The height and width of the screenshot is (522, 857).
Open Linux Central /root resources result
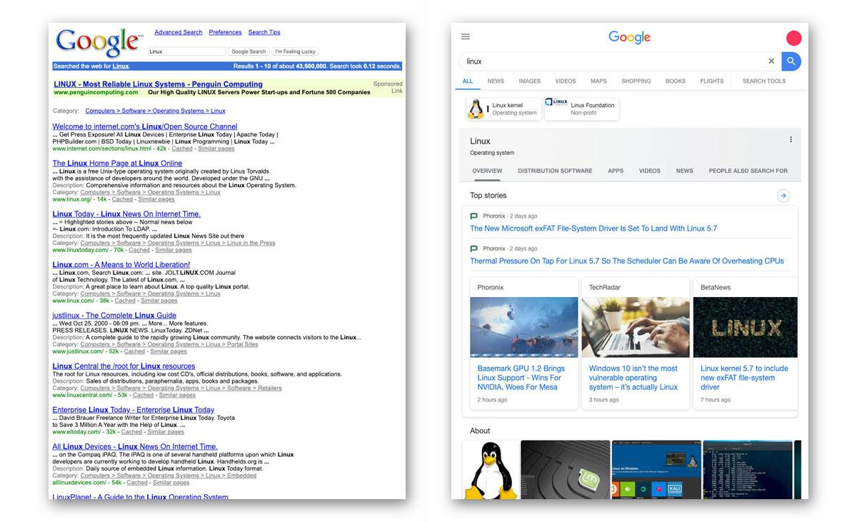point(124,366)
